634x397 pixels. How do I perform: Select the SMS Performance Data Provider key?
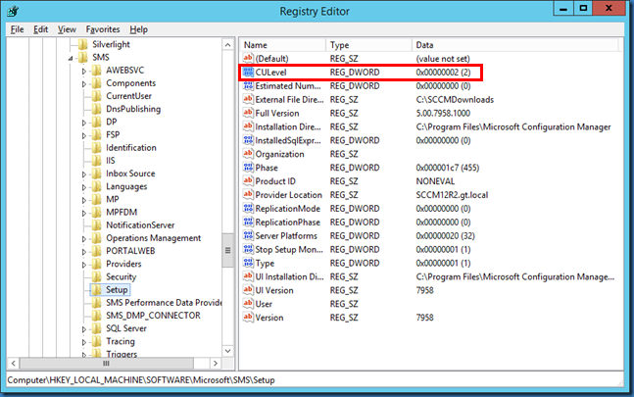pos(164,303)
